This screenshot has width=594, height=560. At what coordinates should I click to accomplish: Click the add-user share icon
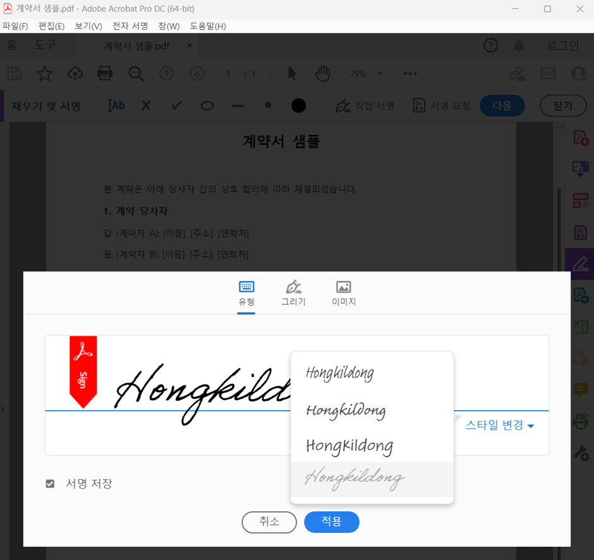(578, 73)
